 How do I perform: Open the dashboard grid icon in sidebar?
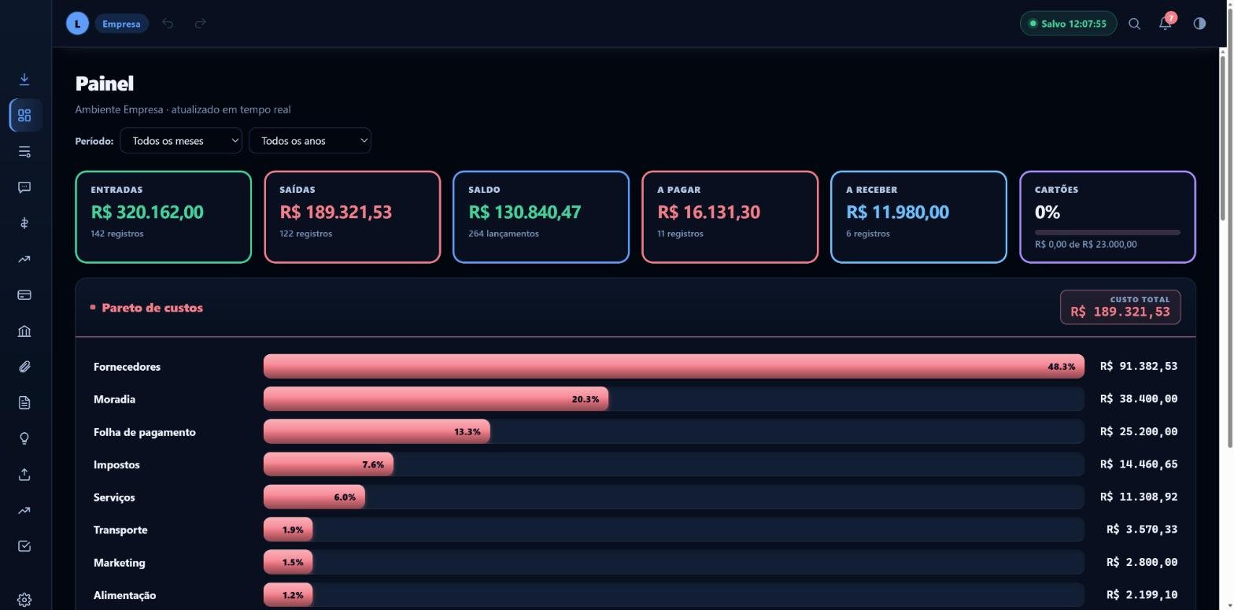24,116
